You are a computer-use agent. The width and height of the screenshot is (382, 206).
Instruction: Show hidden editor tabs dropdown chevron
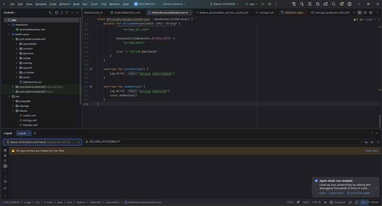(x=354, y=13)
